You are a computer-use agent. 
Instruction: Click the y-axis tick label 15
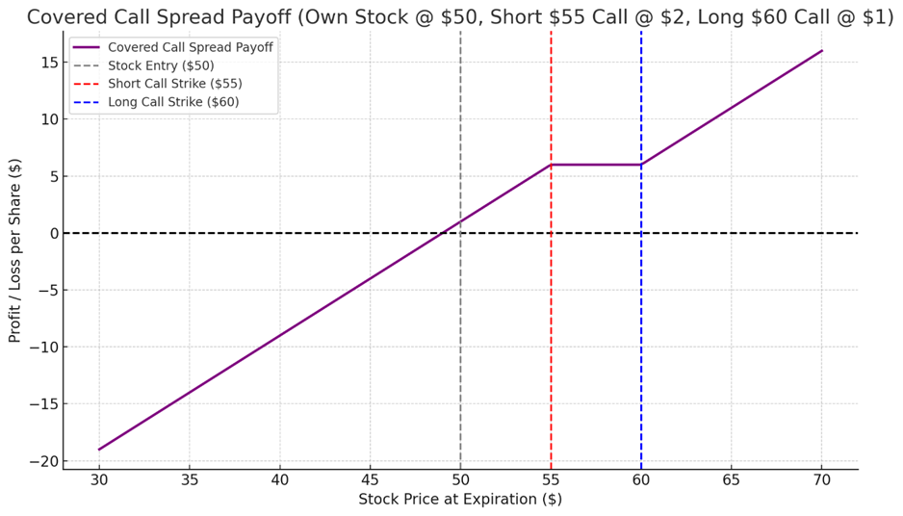(46, 63)
